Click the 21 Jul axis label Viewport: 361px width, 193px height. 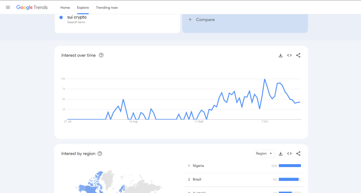[x=68, y=122]
